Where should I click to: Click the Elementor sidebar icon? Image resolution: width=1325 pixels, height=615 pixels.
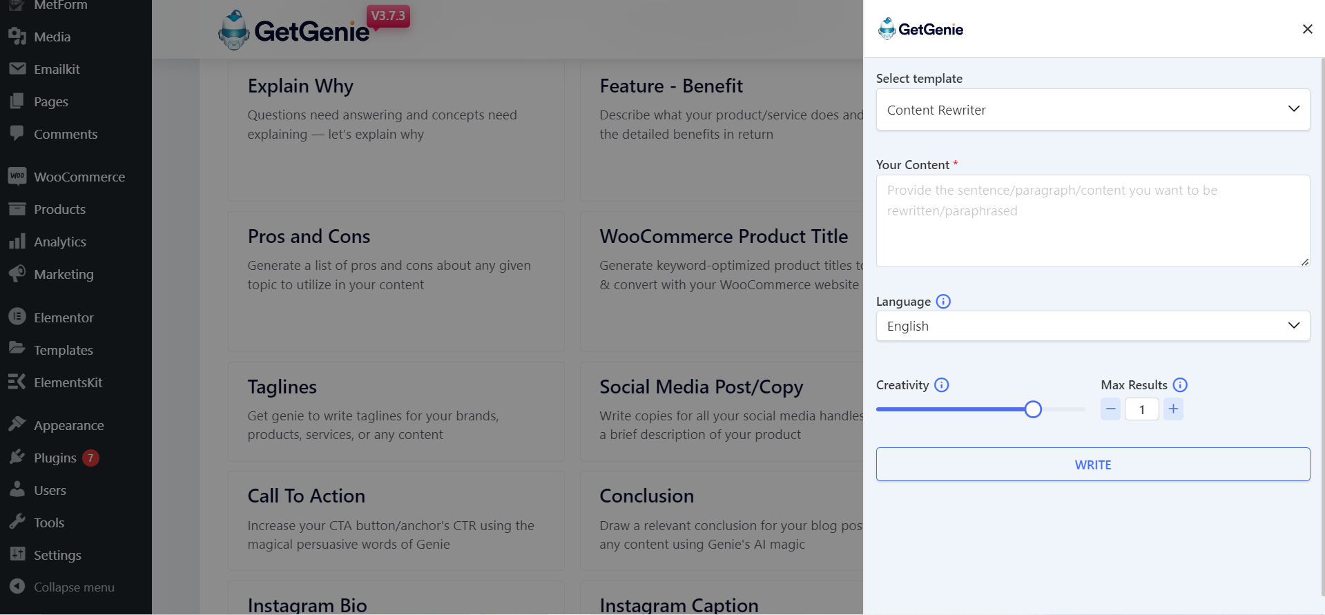click(17, 317)
